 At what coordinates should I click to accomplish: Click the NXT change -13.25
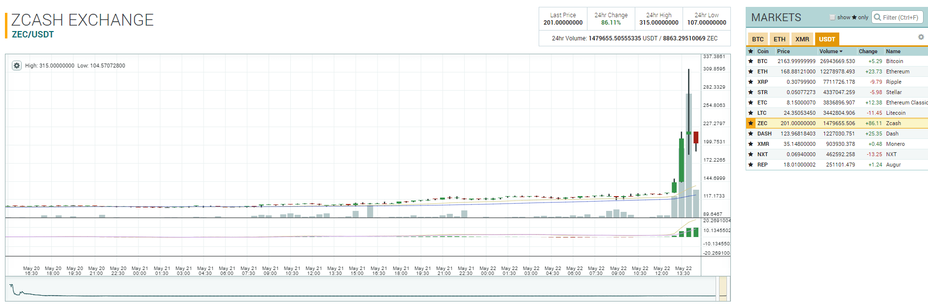click(x=874, y=154)
